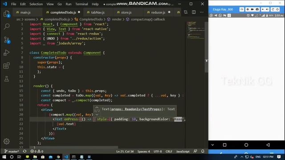The height and width of the screenshot is (160, 285).
Task: Open the Terminal menu
Action: tap(81, 4)
